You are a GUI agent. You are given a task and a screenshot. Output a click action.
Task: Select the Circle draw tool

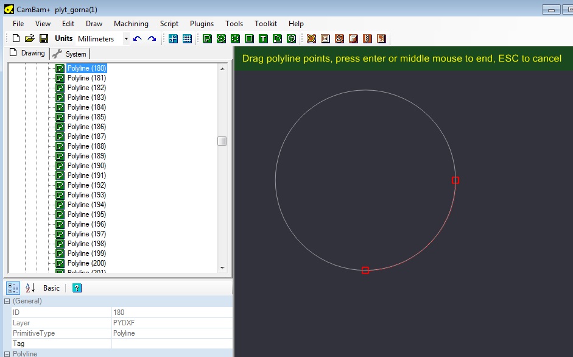221,38
